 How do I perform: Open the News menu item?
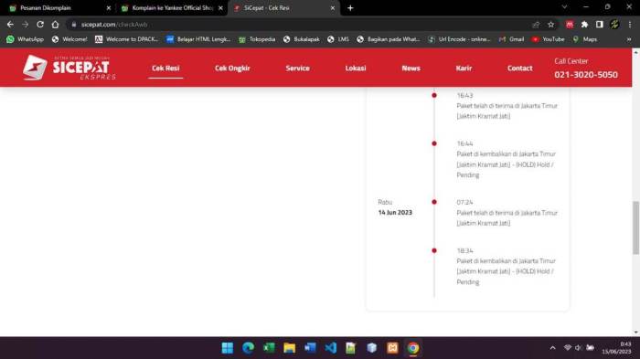click(x=411, y=69)
